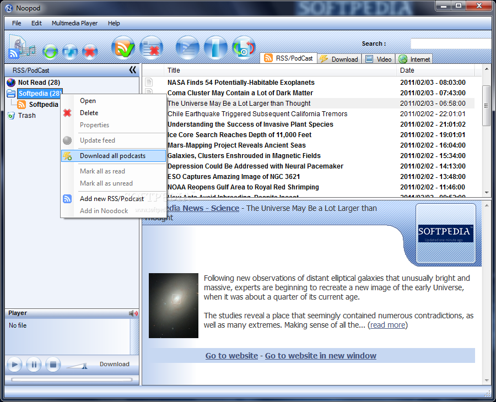Switch to the RSS/PodCast tab
This screenshot has height=402, width=496.
pos(288,58)
